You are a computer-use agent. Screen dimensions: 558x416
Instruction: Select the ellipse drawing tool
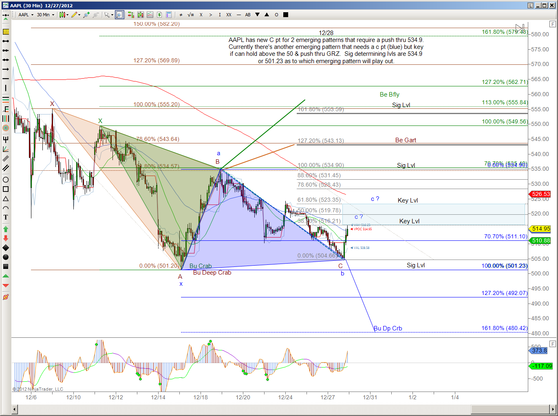pos(6,180)
